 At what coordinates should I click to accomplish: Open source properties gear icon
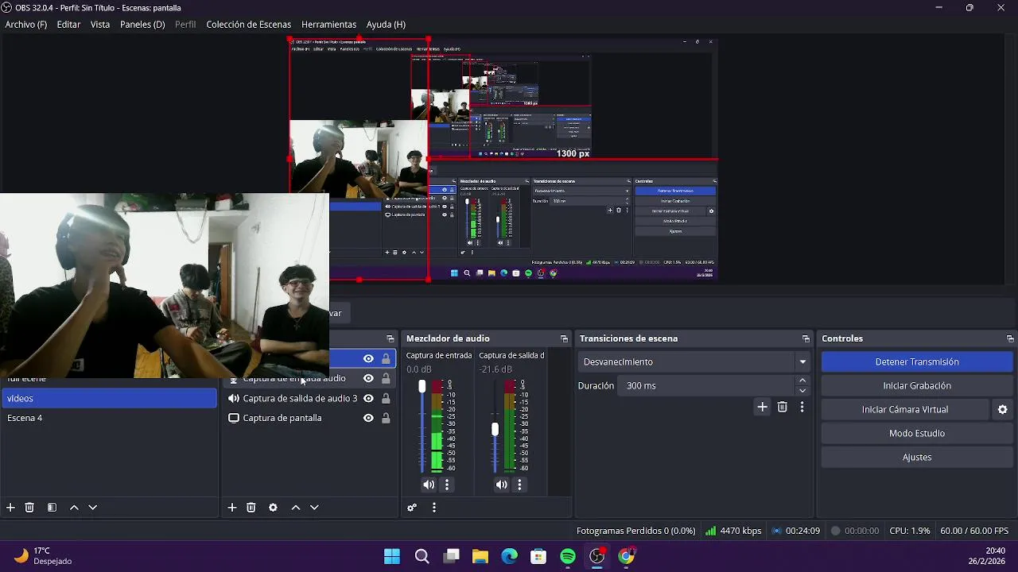[x=273, y=508]
